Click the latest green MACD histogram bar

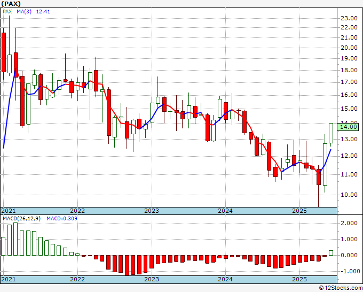[331, 253]
